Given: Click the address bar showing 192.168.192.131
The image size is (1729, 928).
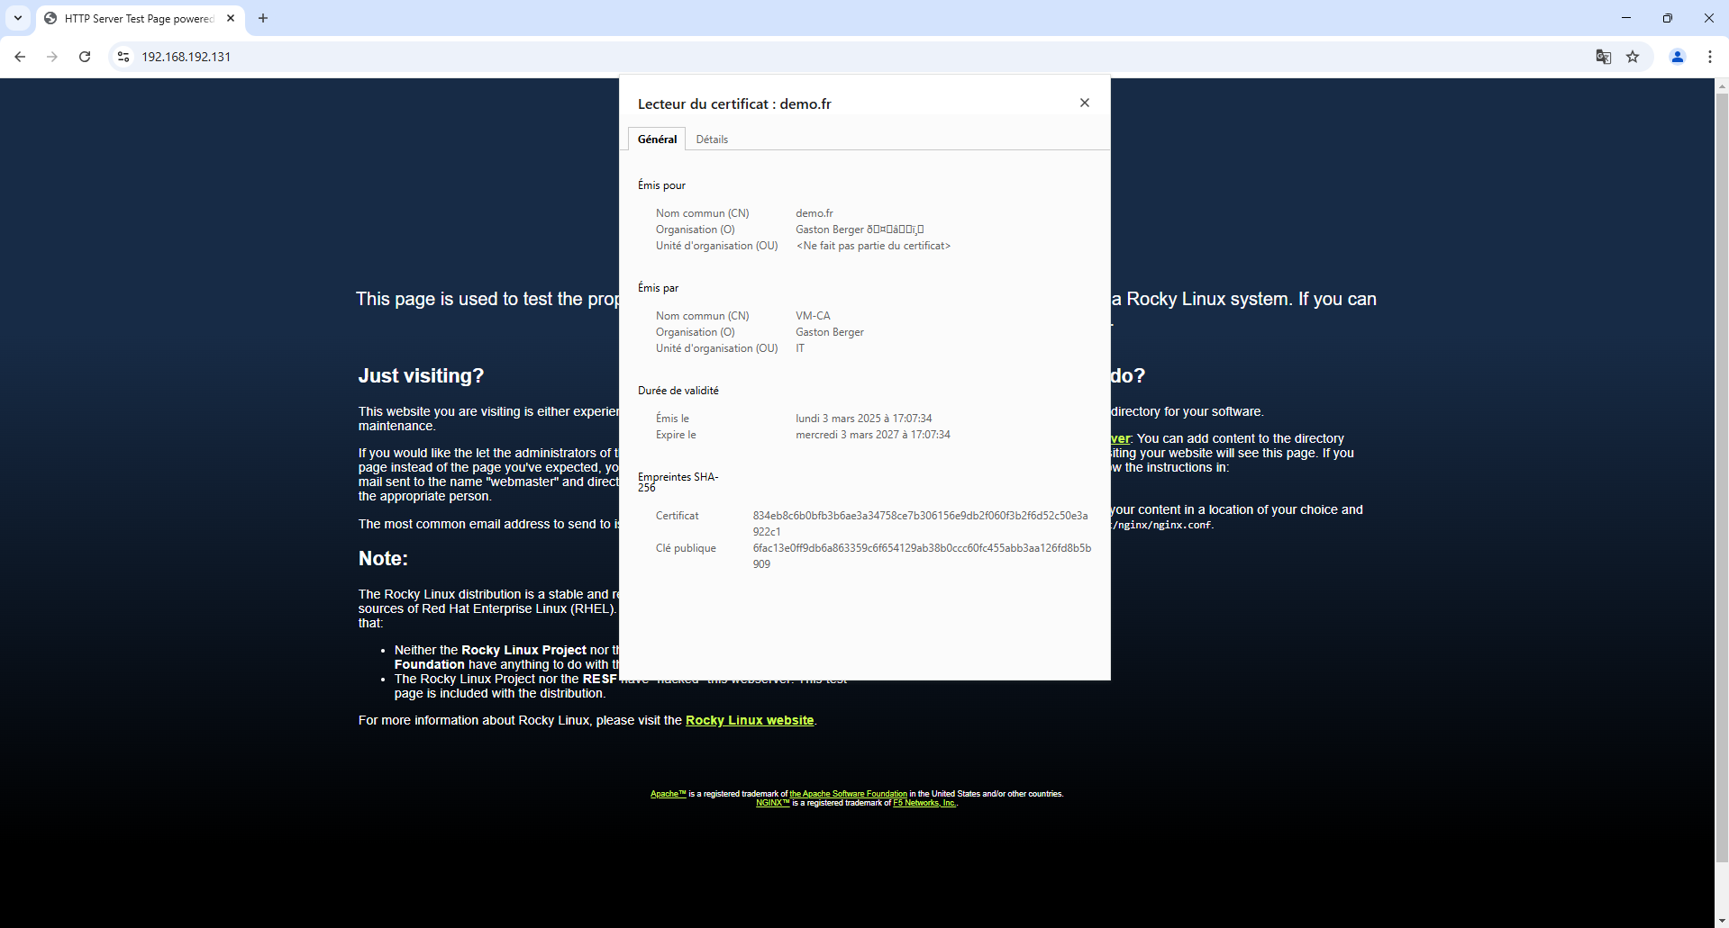Looking at the screenshot, I should [856, 57].
